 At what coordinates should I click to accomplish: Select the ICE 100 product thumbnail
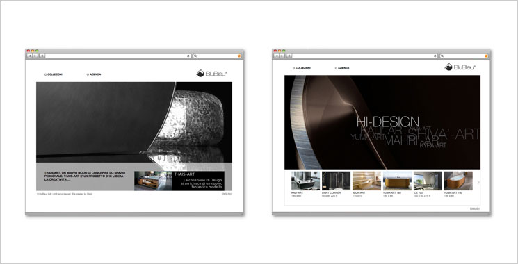tap(428, 181)
